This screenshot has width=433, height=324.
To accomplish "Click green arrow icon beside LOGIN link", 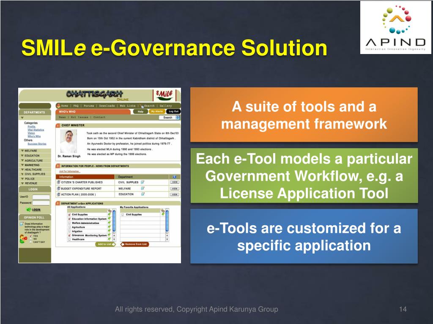I will click(x=29, y=209).
